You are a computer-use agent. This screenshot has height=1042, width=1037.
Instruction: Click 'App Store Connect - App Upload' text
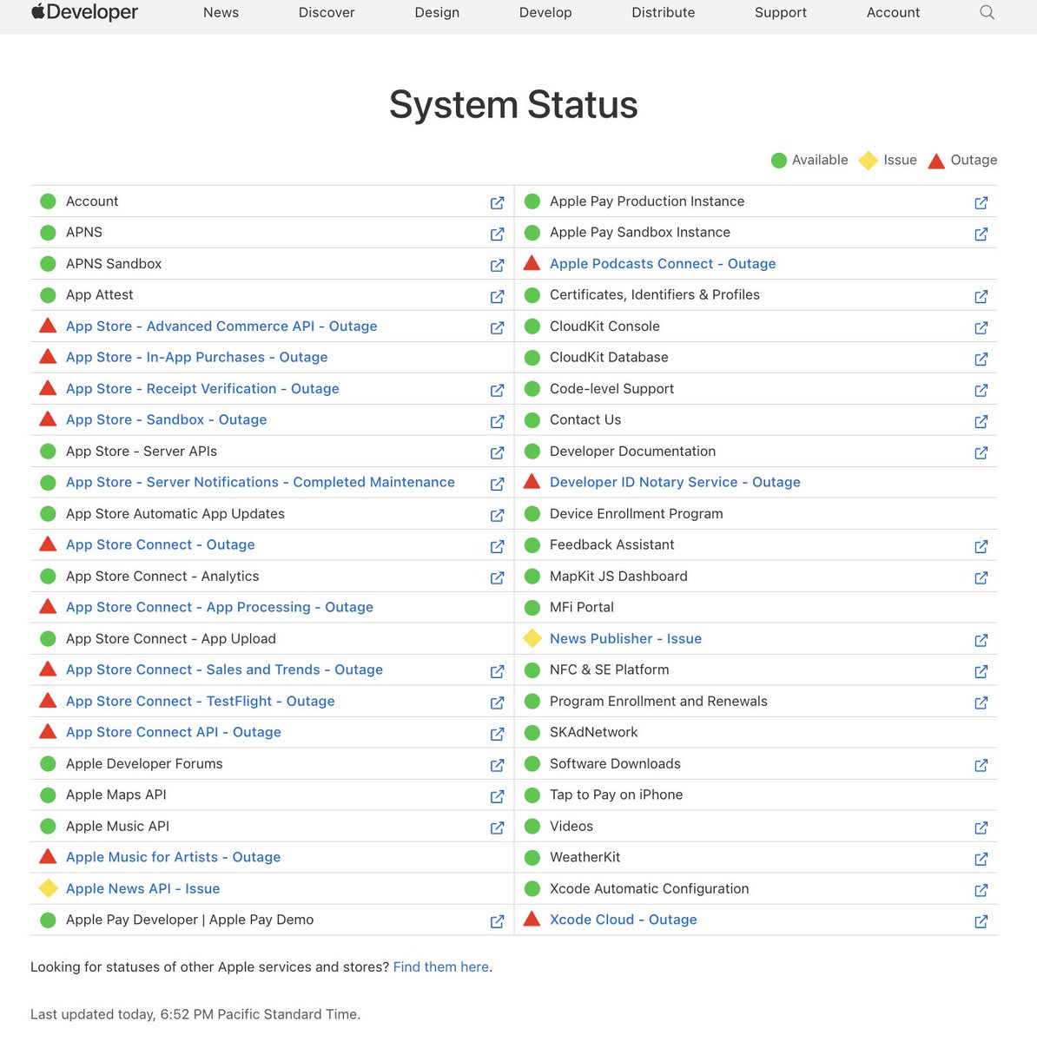(x=171, y=638)
